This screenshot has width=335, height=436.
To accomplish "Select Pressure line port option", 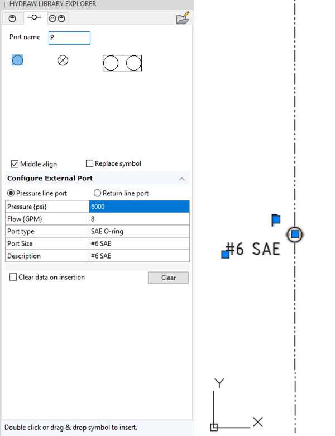I will [x=11, y=193].
